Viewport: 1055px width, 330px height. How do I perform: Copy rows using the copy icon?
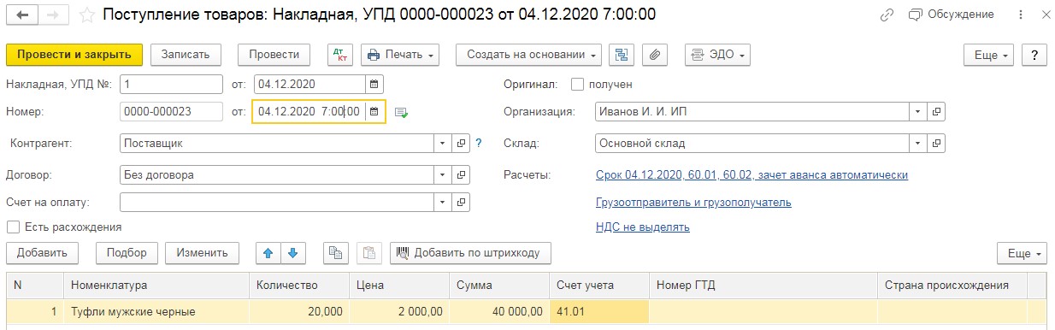click(x=336, y=253)
